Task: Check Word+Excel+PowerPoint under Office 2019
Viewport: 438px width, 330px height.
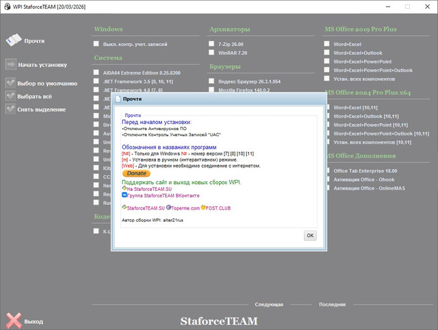Action: tap(326, 61)
